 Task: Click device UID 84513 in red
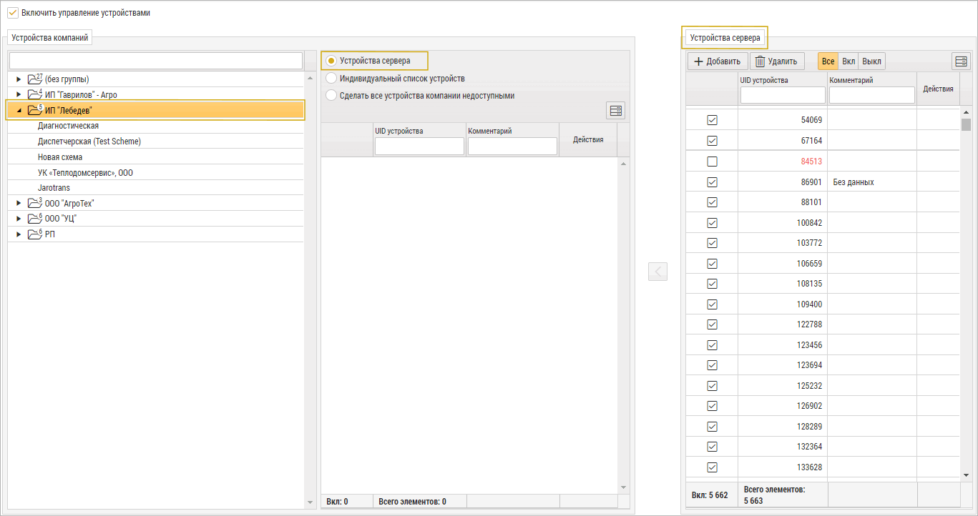[811, 162]
